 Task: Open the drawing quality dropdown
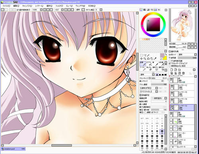[x=159, y=98]
